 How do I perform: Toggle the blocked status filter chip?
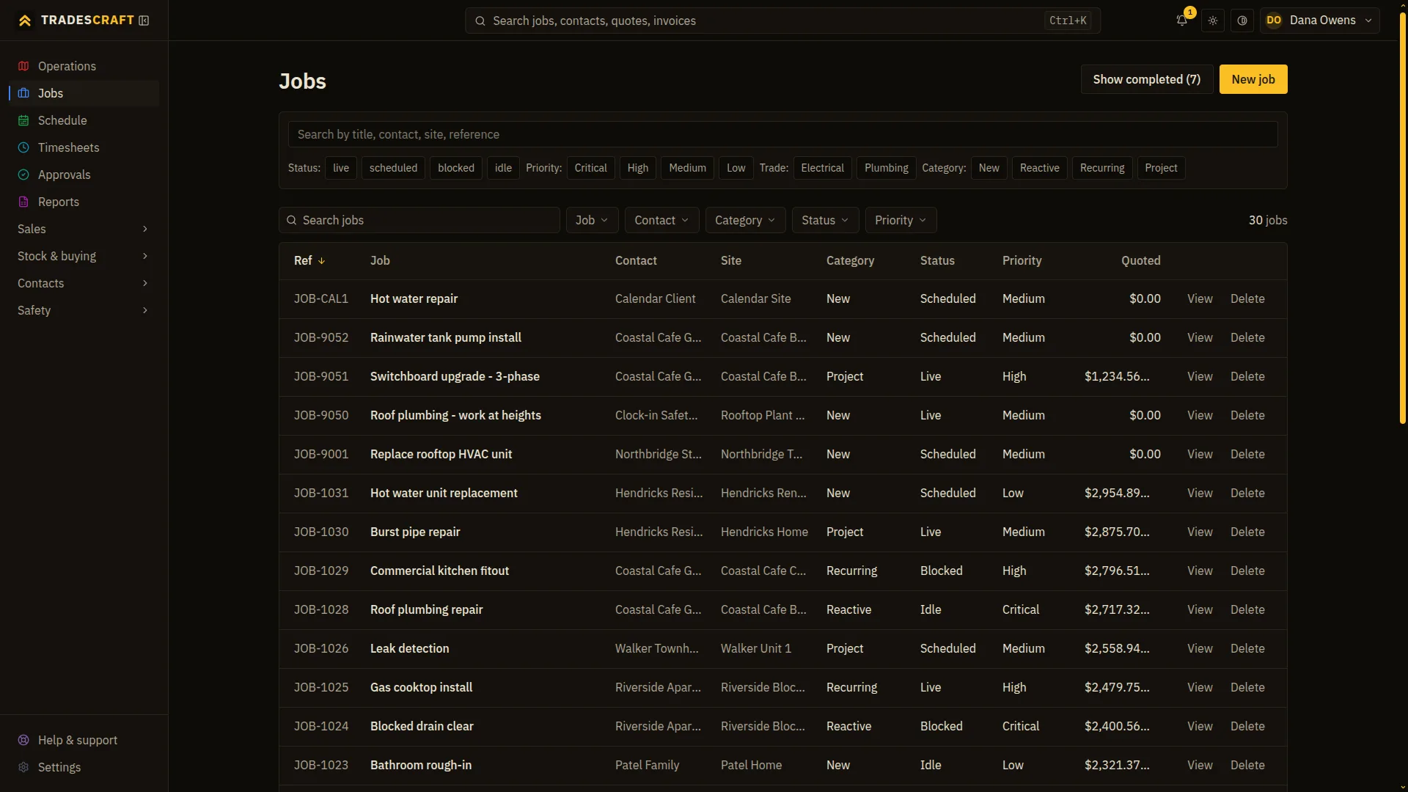(456, 168)
